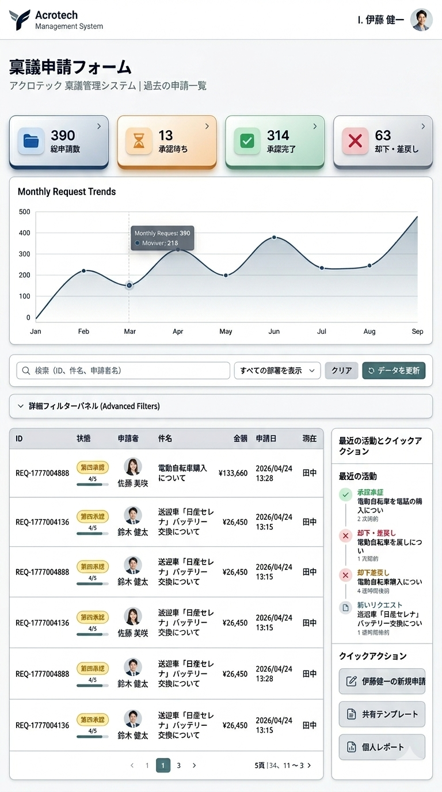Viewport: 442px width, 792px height.
Task: Click the 金額 column header
Action: click(241, 439)
